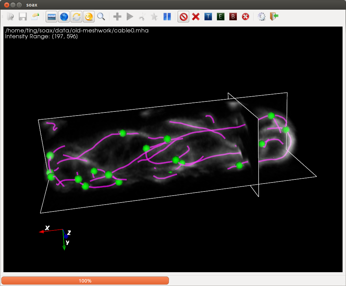The width and height of the screenshot is (346, 286).
Task: Deform snakes using the play arrow
Action: 129,17
